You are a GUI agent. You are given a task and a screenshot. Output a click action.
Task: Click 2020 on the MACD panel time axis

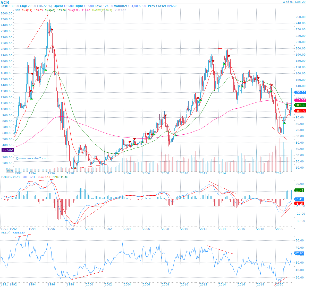click(280, 229)
